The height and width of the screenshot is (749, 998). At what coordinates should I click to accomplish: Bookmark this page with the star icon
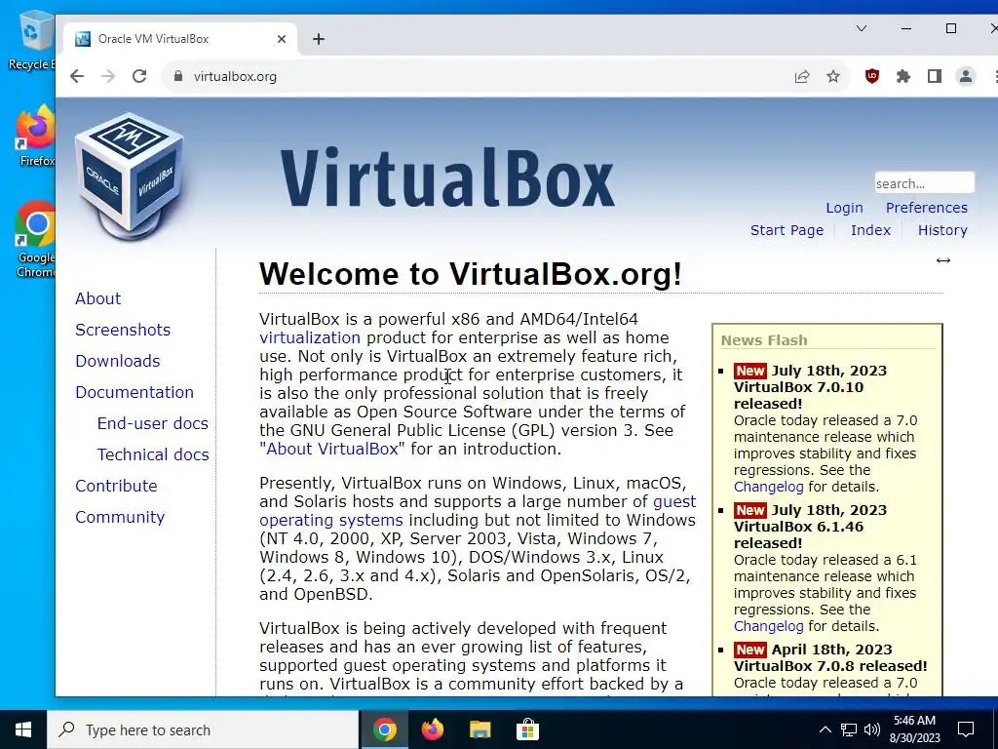pyautogui.click(x=833, y=76)
